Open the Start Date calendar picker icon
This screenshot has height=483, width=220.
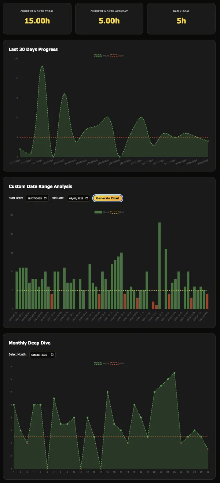point(45,198)
